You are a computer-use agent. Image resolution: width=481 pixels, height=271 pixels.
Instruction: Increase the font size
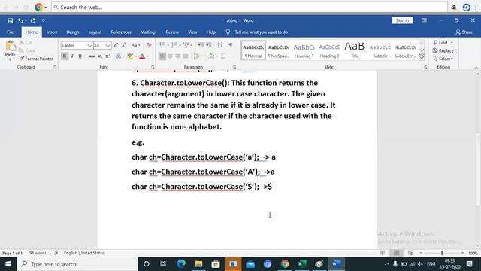(x=116, y=45)
